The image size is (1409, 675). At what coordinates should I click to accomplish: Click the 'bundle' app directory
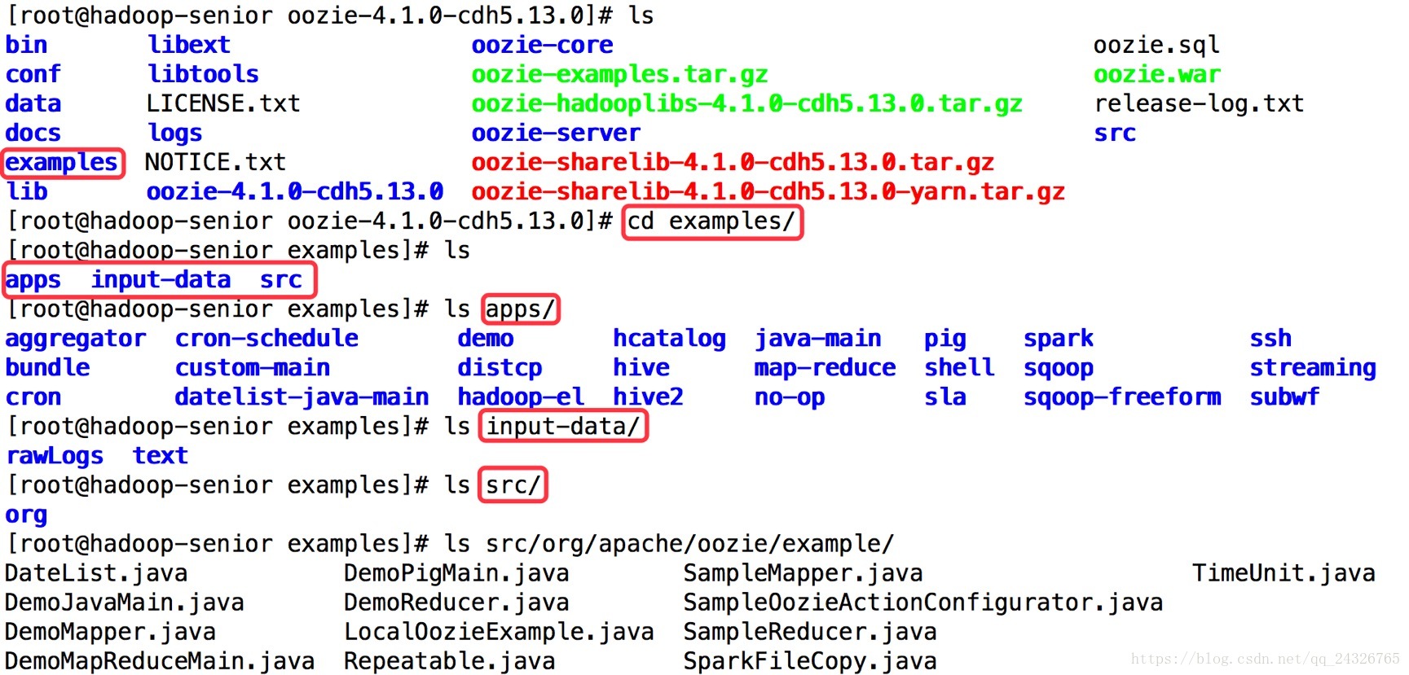click(47, 367)
